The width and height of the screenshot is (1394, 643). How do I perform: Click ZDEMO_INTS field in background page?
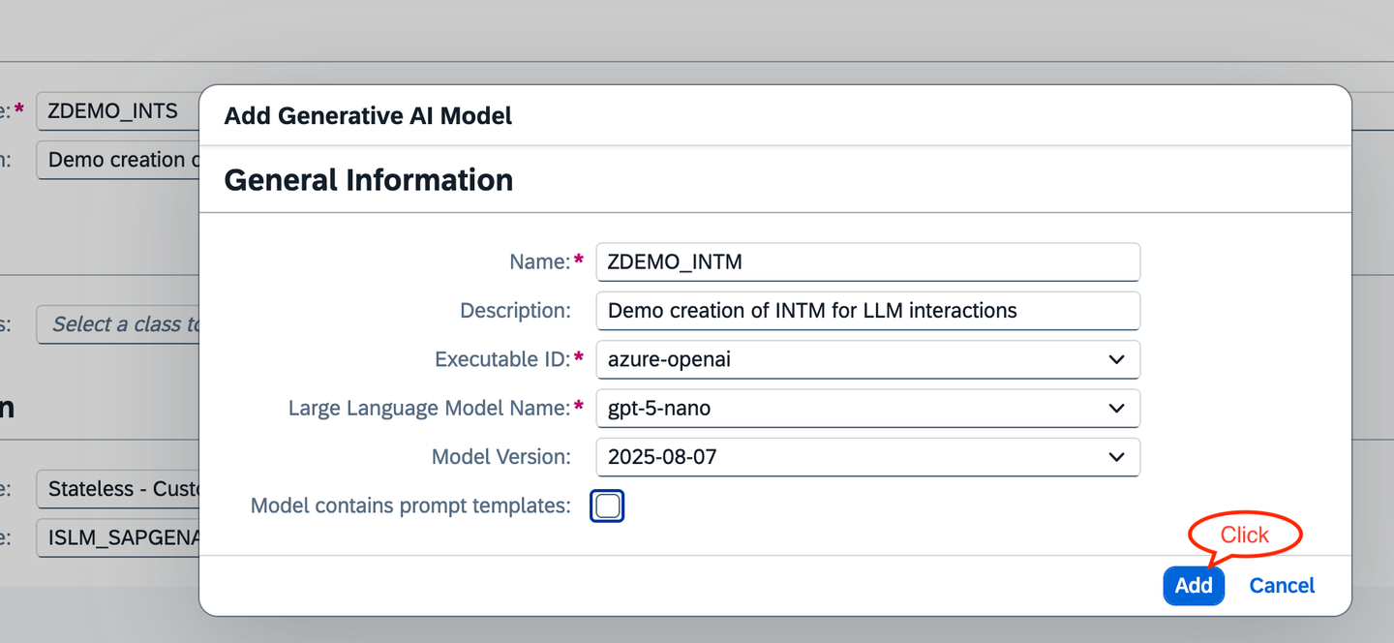118,111
